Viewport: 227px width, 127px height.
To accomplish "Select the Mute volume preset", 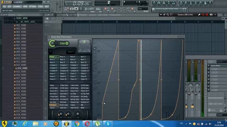I will pyautogui.click(x=85, y=108).
